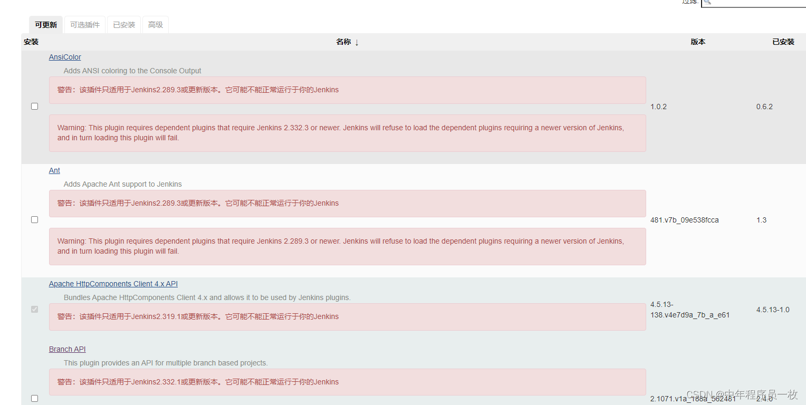Open the 已安装 tab
This screenshot has height=405, width=806.
[x=124, y=25]
